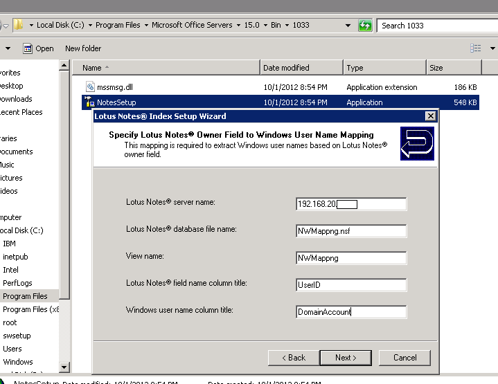Navigate to 15.0 folder in breadcrumb
The width and height of the screenshot is (498, 384).
pyautogui.click(x=251, y=25)
